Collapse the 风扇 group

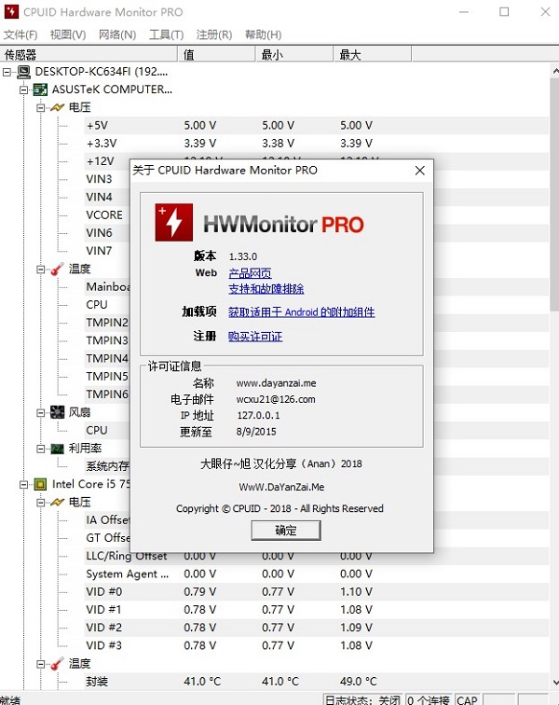(x=40, y=413)
